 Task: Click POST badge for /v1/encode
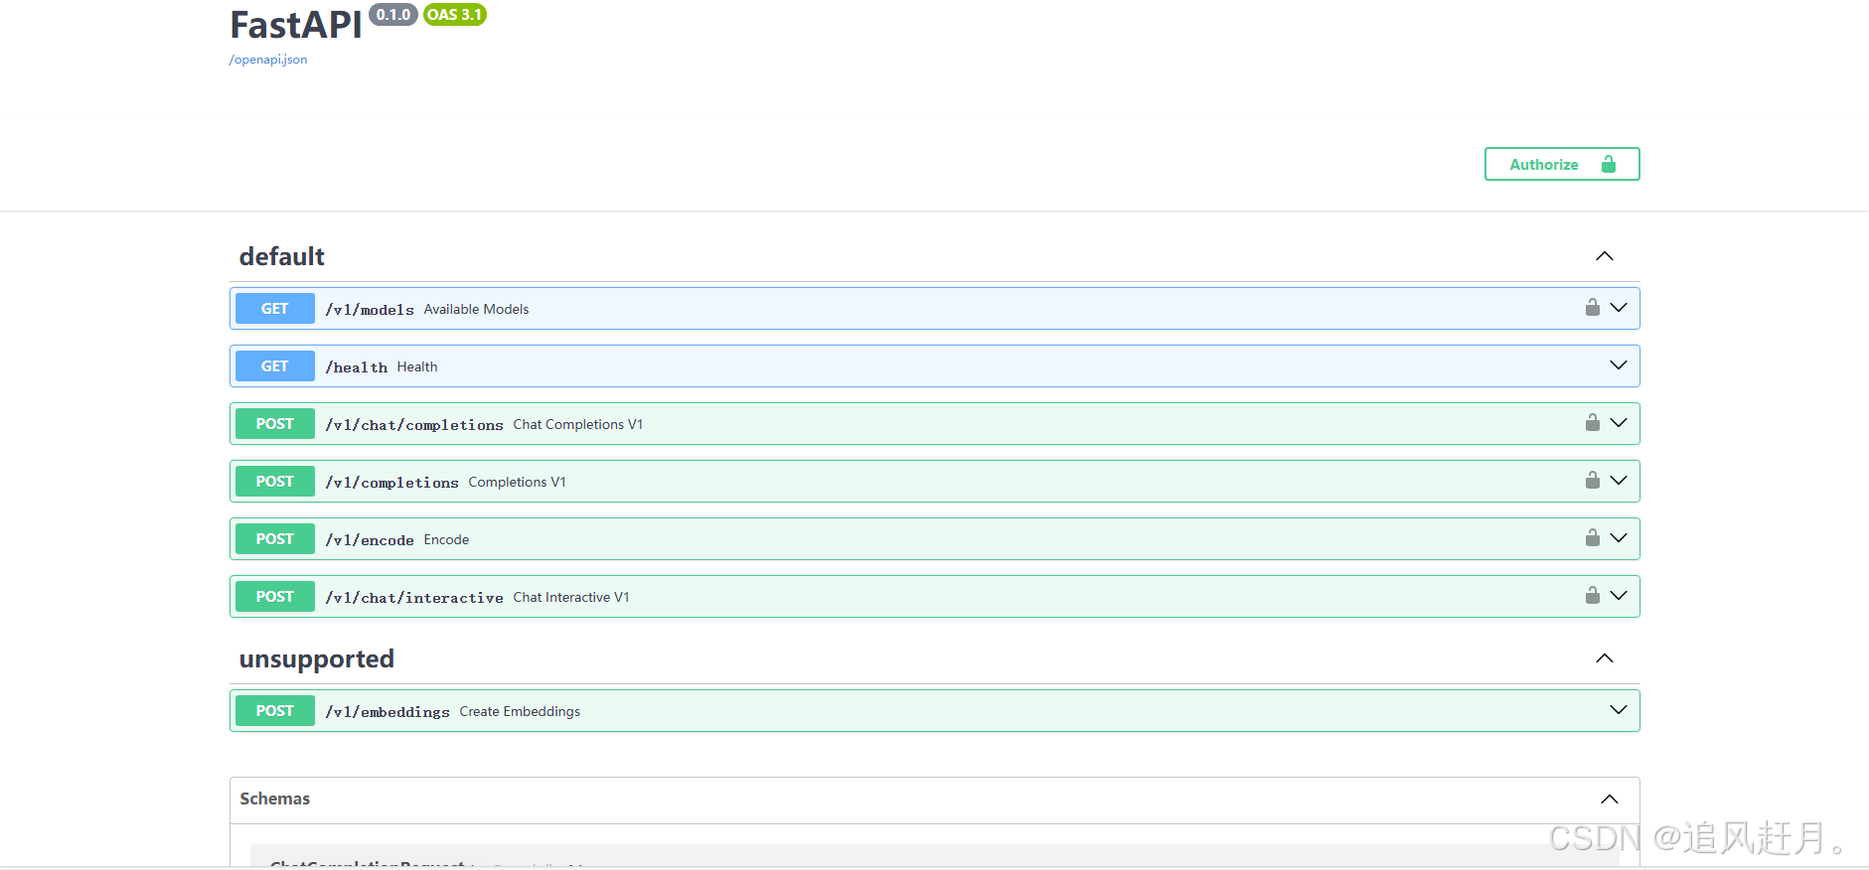coord(275,539)
